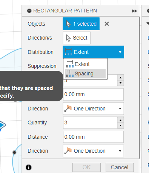Viewport: 149px width, 173px height.
Task: Collapse the Rectangular Pattern dialog with the minus icon
Action: pos(29,11)
